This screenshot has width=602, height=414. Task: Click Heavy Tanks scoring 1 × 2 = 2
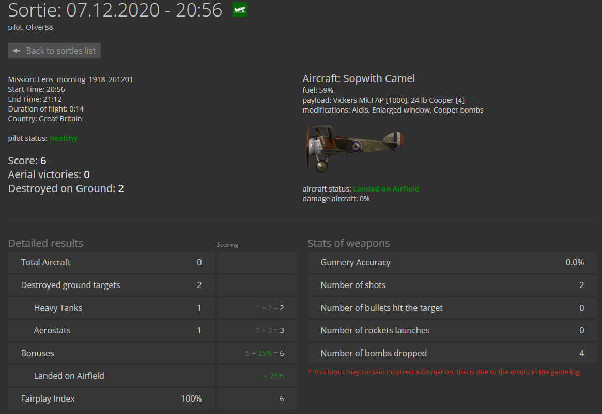tap(270, 308)
